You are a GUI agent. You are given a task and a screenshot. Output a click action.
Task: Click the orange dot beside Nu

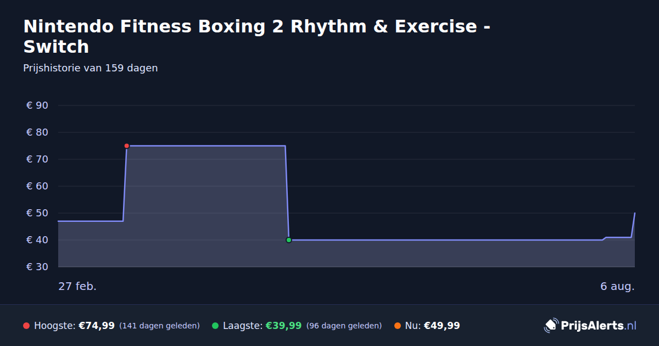pos(398,326)
